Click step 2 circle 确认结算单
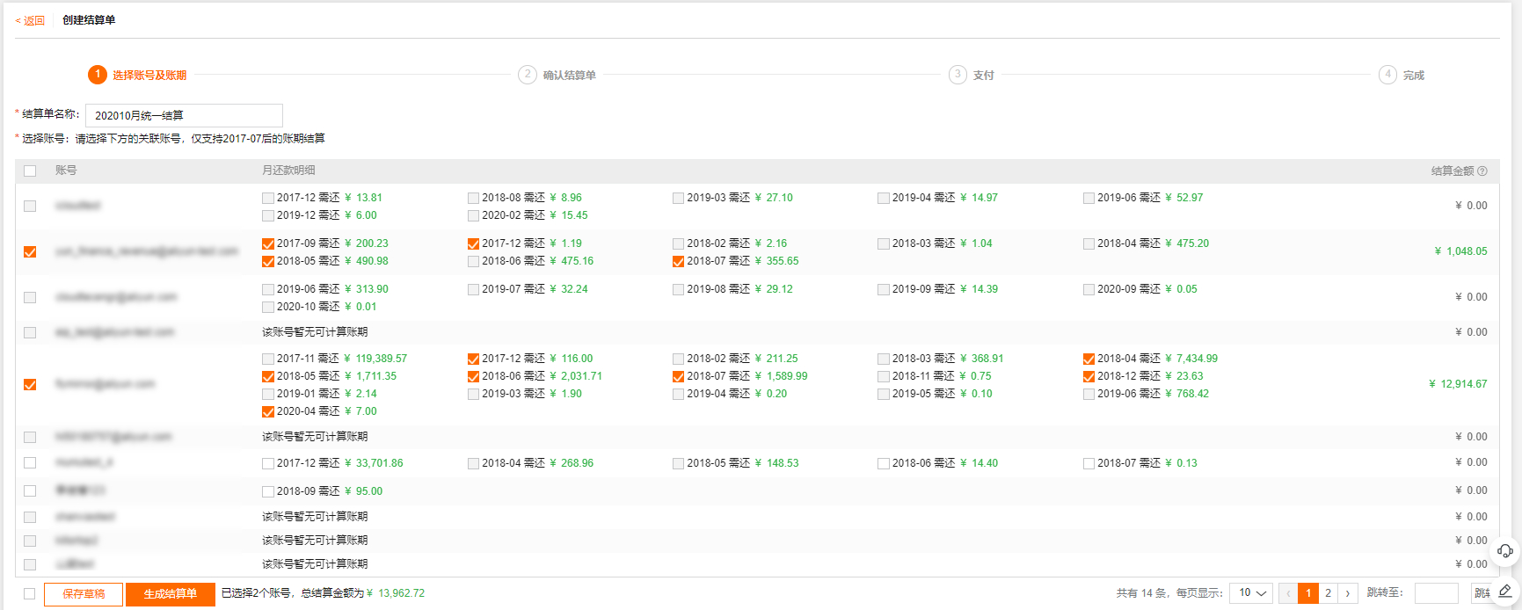 528,75
